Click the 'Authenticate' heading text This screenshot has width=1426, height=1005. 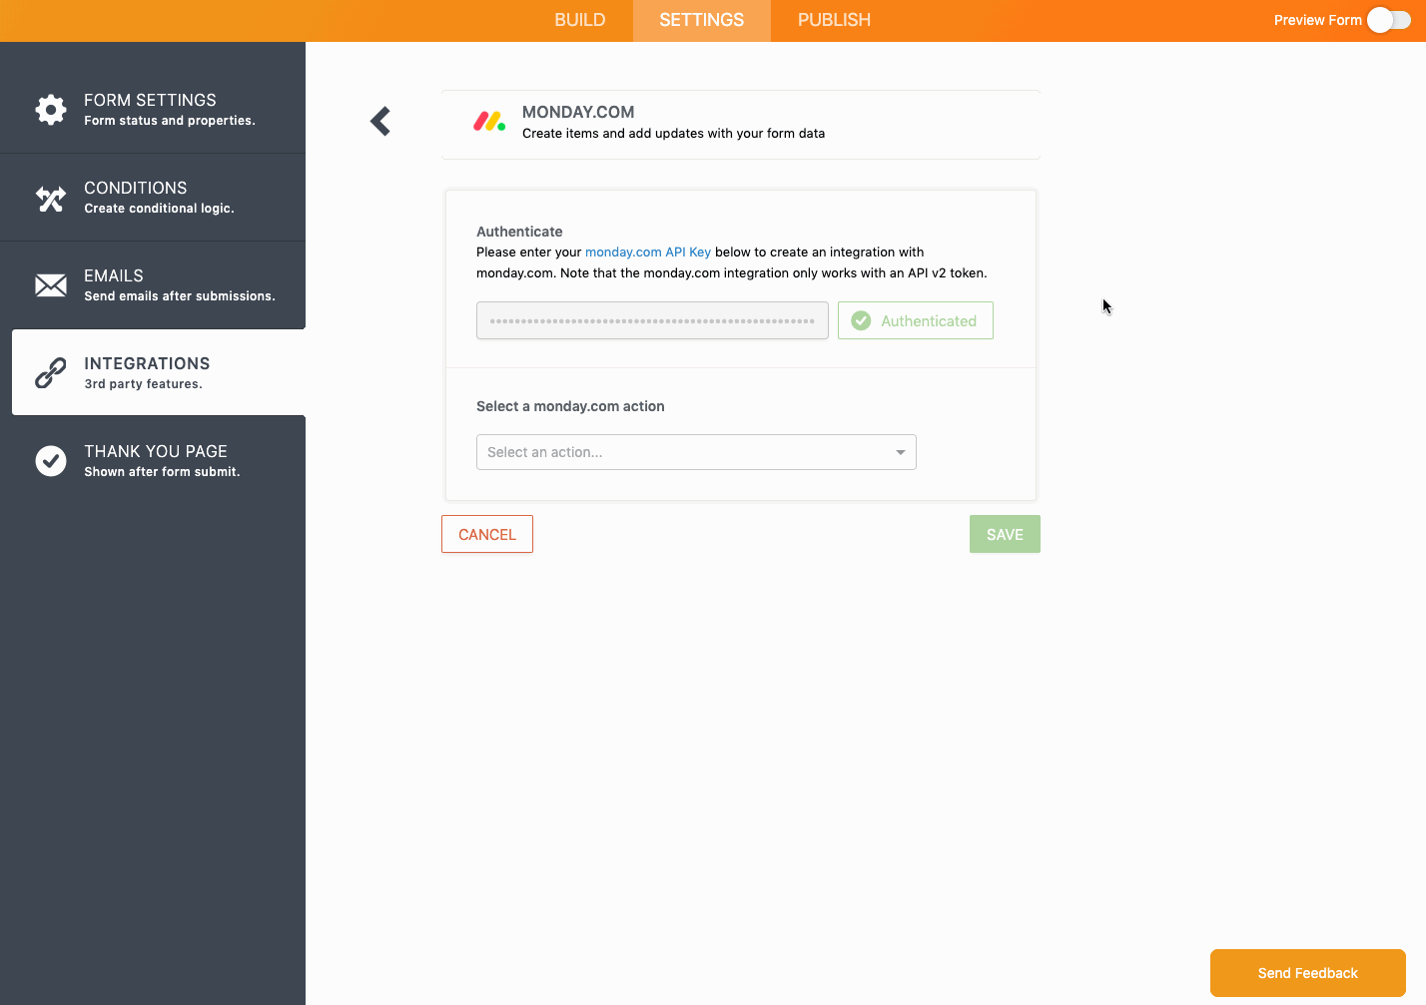click(x=519, y=232)
